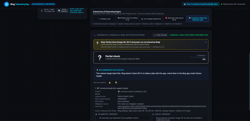Screen dimensions: 250x121
Task: Click the Confidence progress bar
Action: (x=198, y=57)
